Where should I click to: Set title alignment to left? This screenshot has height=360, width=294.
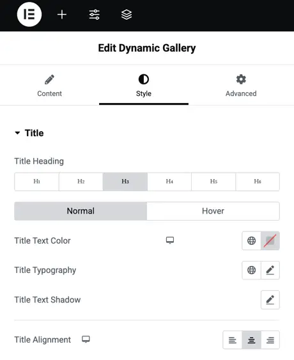(232, 340)
